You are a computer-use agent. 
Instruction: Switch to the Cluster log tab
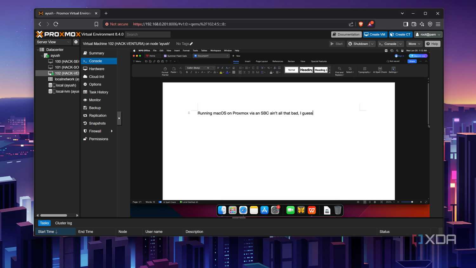point(63,223)
